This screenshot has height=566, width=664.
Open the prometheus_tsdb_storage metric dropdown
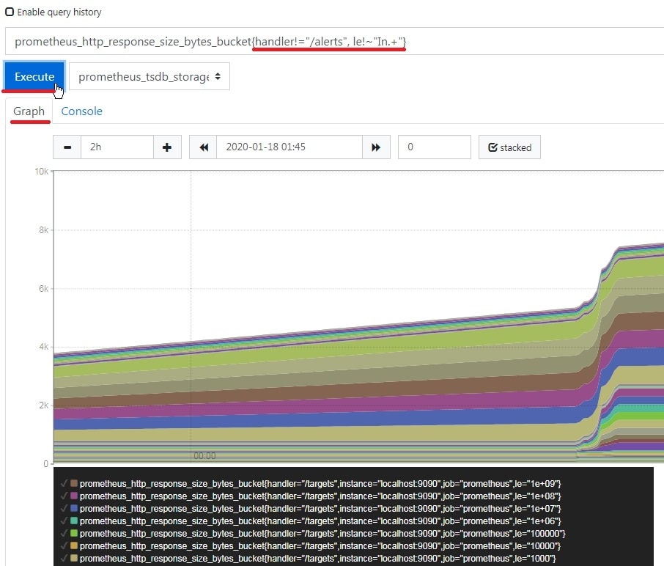click(x=150, y=76)
